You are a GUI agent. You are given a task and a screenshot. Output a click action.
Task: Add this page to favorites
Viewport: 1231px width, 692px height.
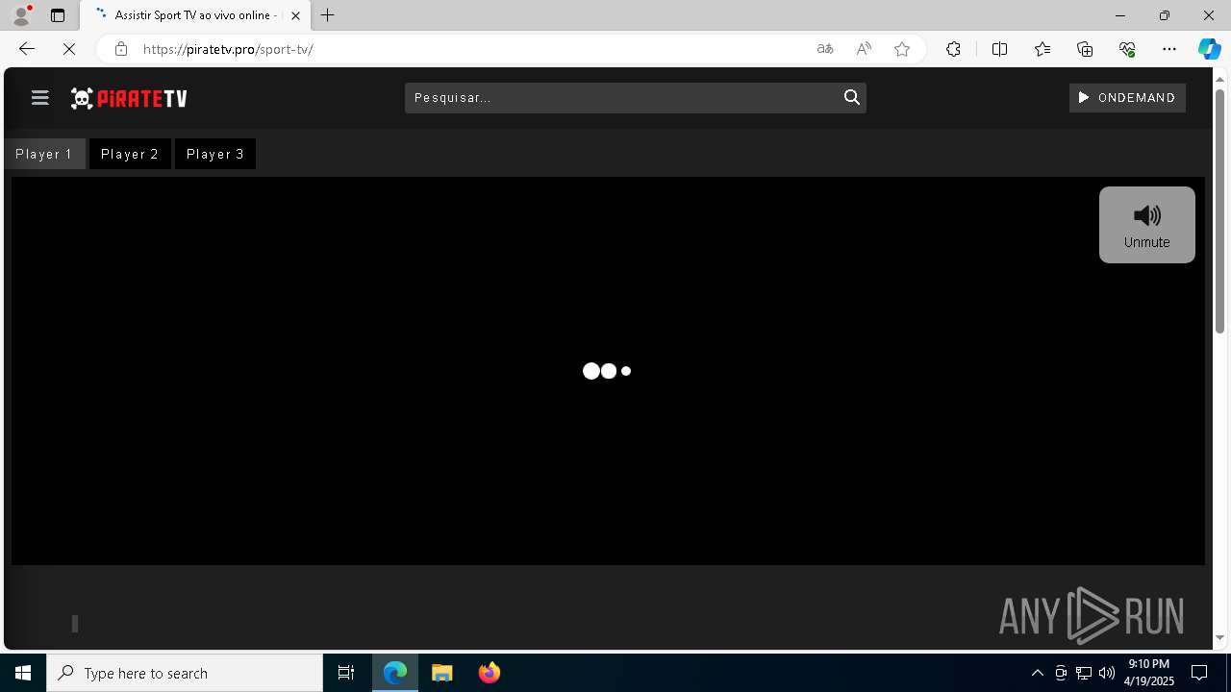coord(902,49)
